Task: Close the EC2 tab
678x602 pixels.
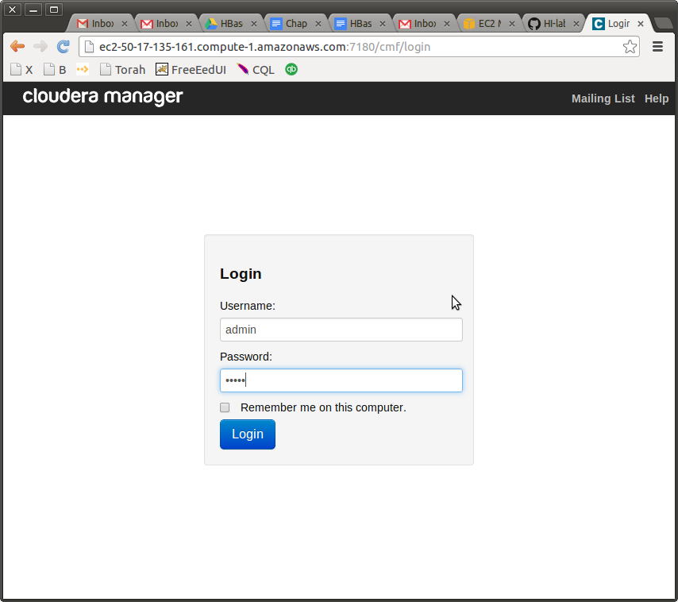Action: pyautogui.click(x=511, y=24)
